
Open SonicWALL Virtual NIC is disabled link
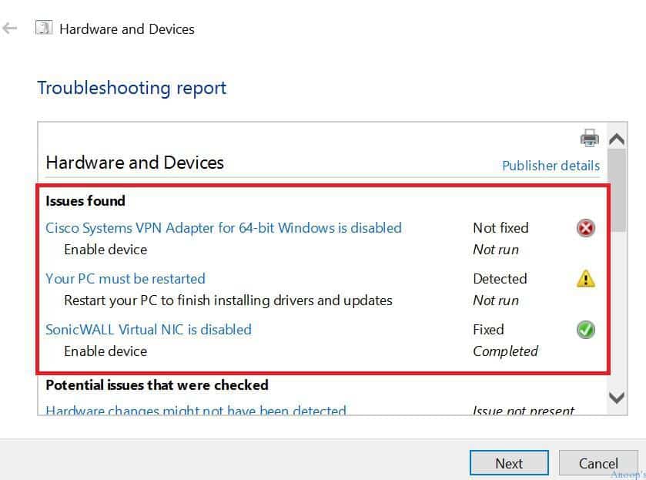click(x=149, y=330)
